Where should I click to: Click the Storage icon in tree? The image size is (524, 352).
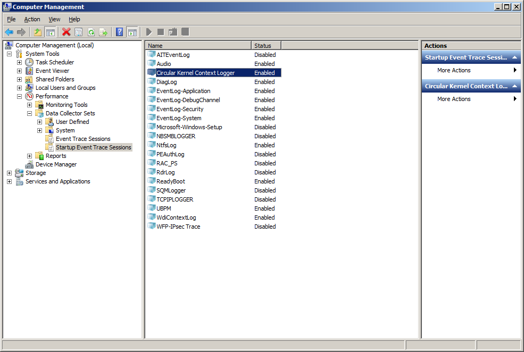coord(19,173)
